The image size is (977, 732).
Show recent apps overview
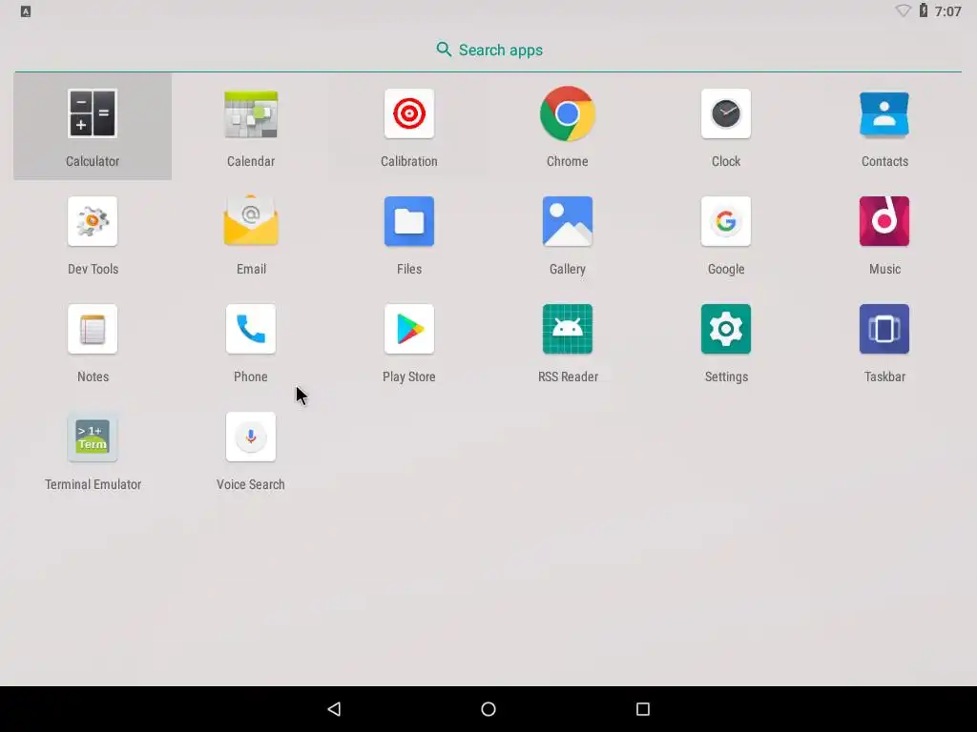[643, 709]
